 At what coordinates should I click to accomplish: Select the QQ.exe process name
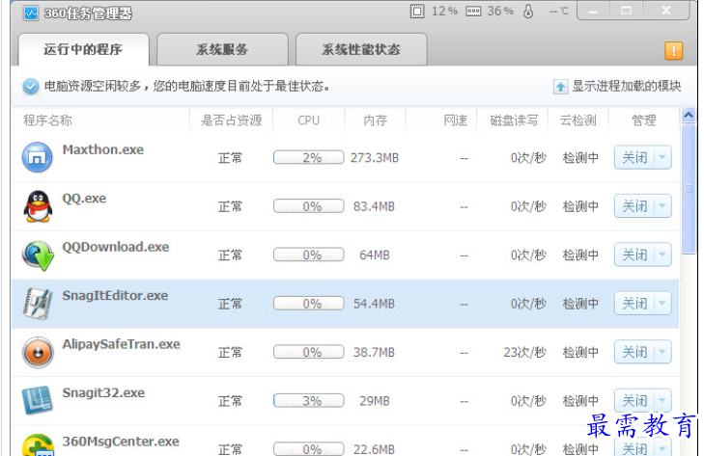click(x=84, y=199)
